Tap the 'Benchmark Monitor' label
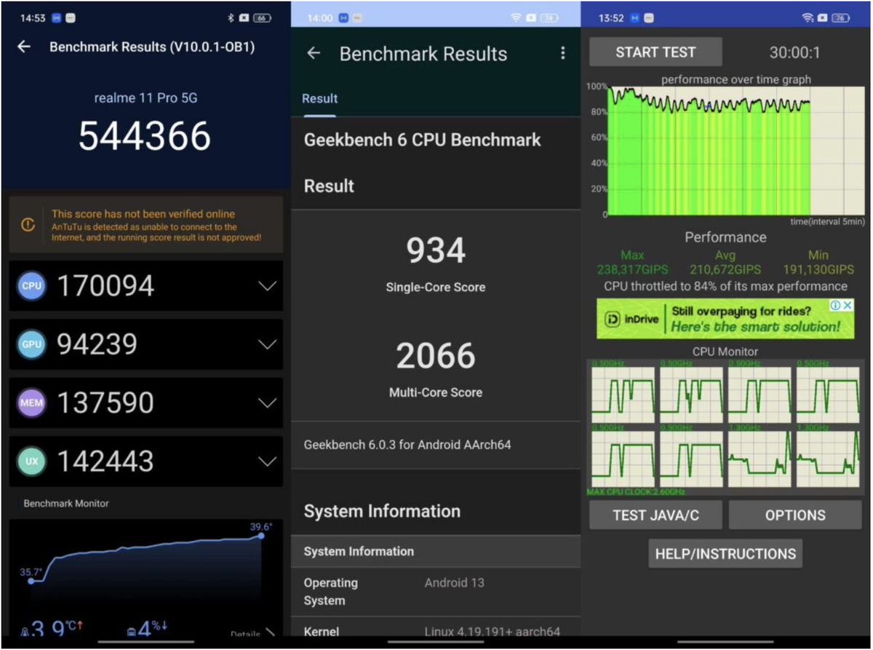 point(66,504)
